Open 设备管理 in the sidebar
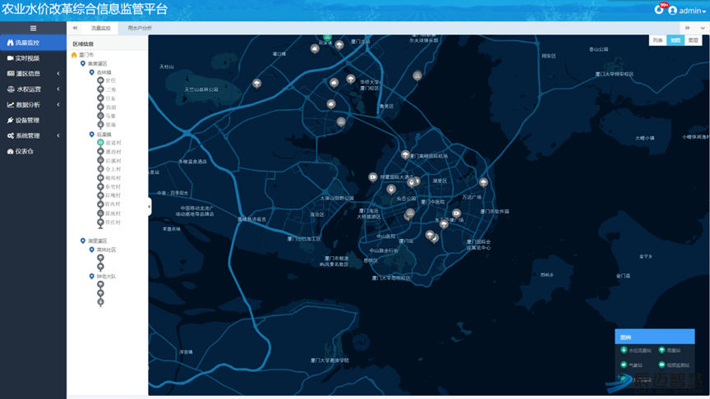 (27, 121)
